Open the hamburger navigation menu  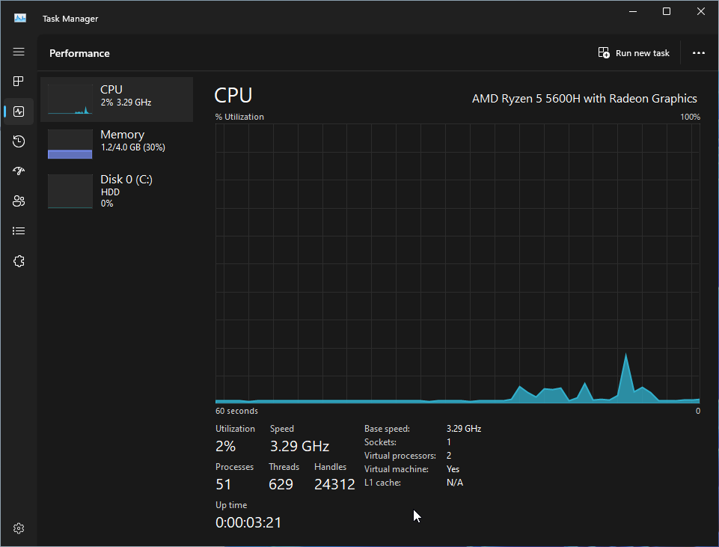point(19,52)
